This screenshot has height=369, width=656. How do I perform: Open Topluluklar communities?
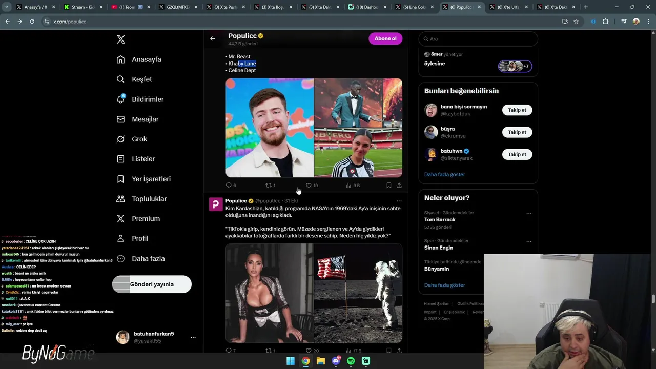141,199
